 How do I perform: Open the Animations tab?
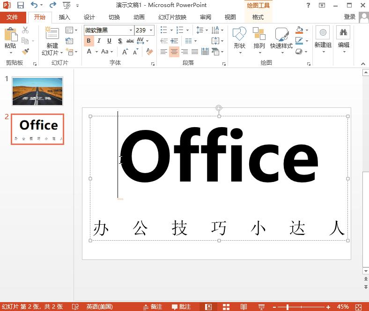click(x=139, y=17)
